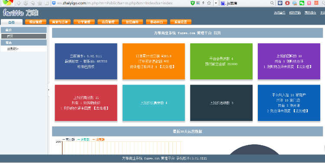Viewport: 325px width, 163px height.
Task: Open the address bar dropdown arrow
Action: coord(216,3)
